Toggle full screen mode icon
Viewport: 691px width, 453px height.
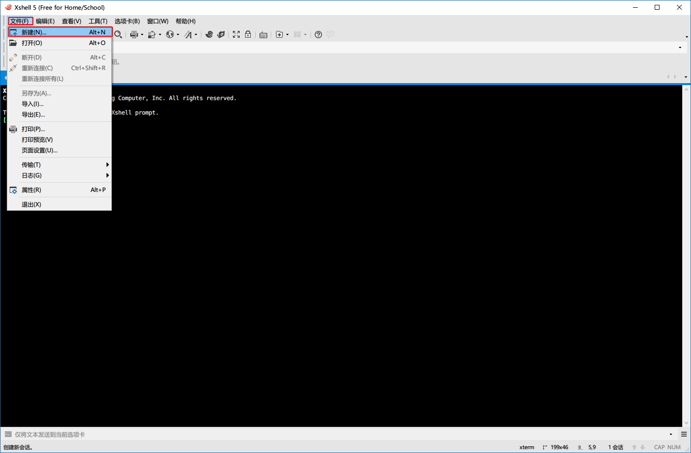coord(236,34)
